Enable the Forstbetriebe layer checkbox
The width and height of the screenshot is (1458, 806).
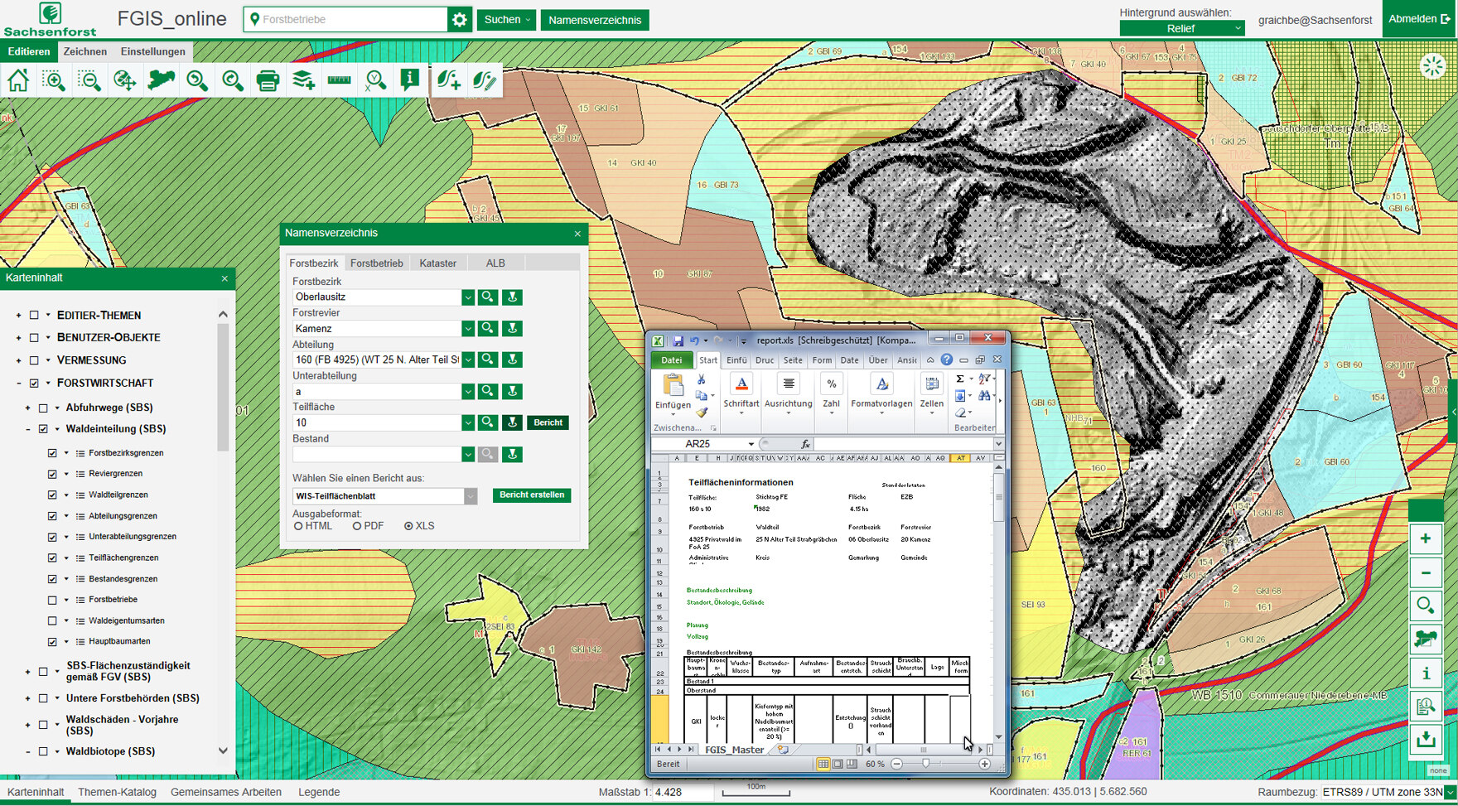coord(51,599)
